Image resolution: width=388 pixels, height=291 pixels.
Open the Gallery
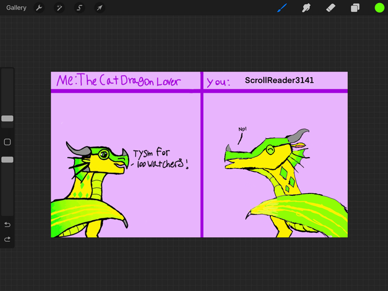pos(16,8)
